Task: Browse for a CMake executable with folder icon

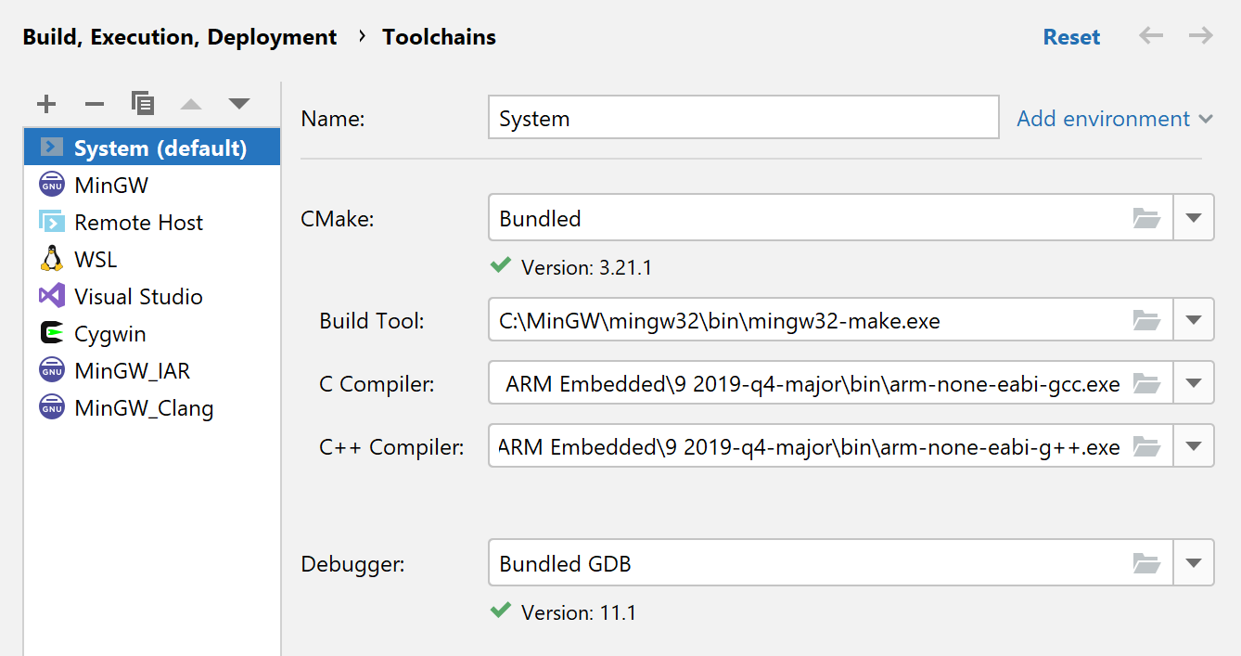Action: pyautogui.click(x=1147, y=217)
